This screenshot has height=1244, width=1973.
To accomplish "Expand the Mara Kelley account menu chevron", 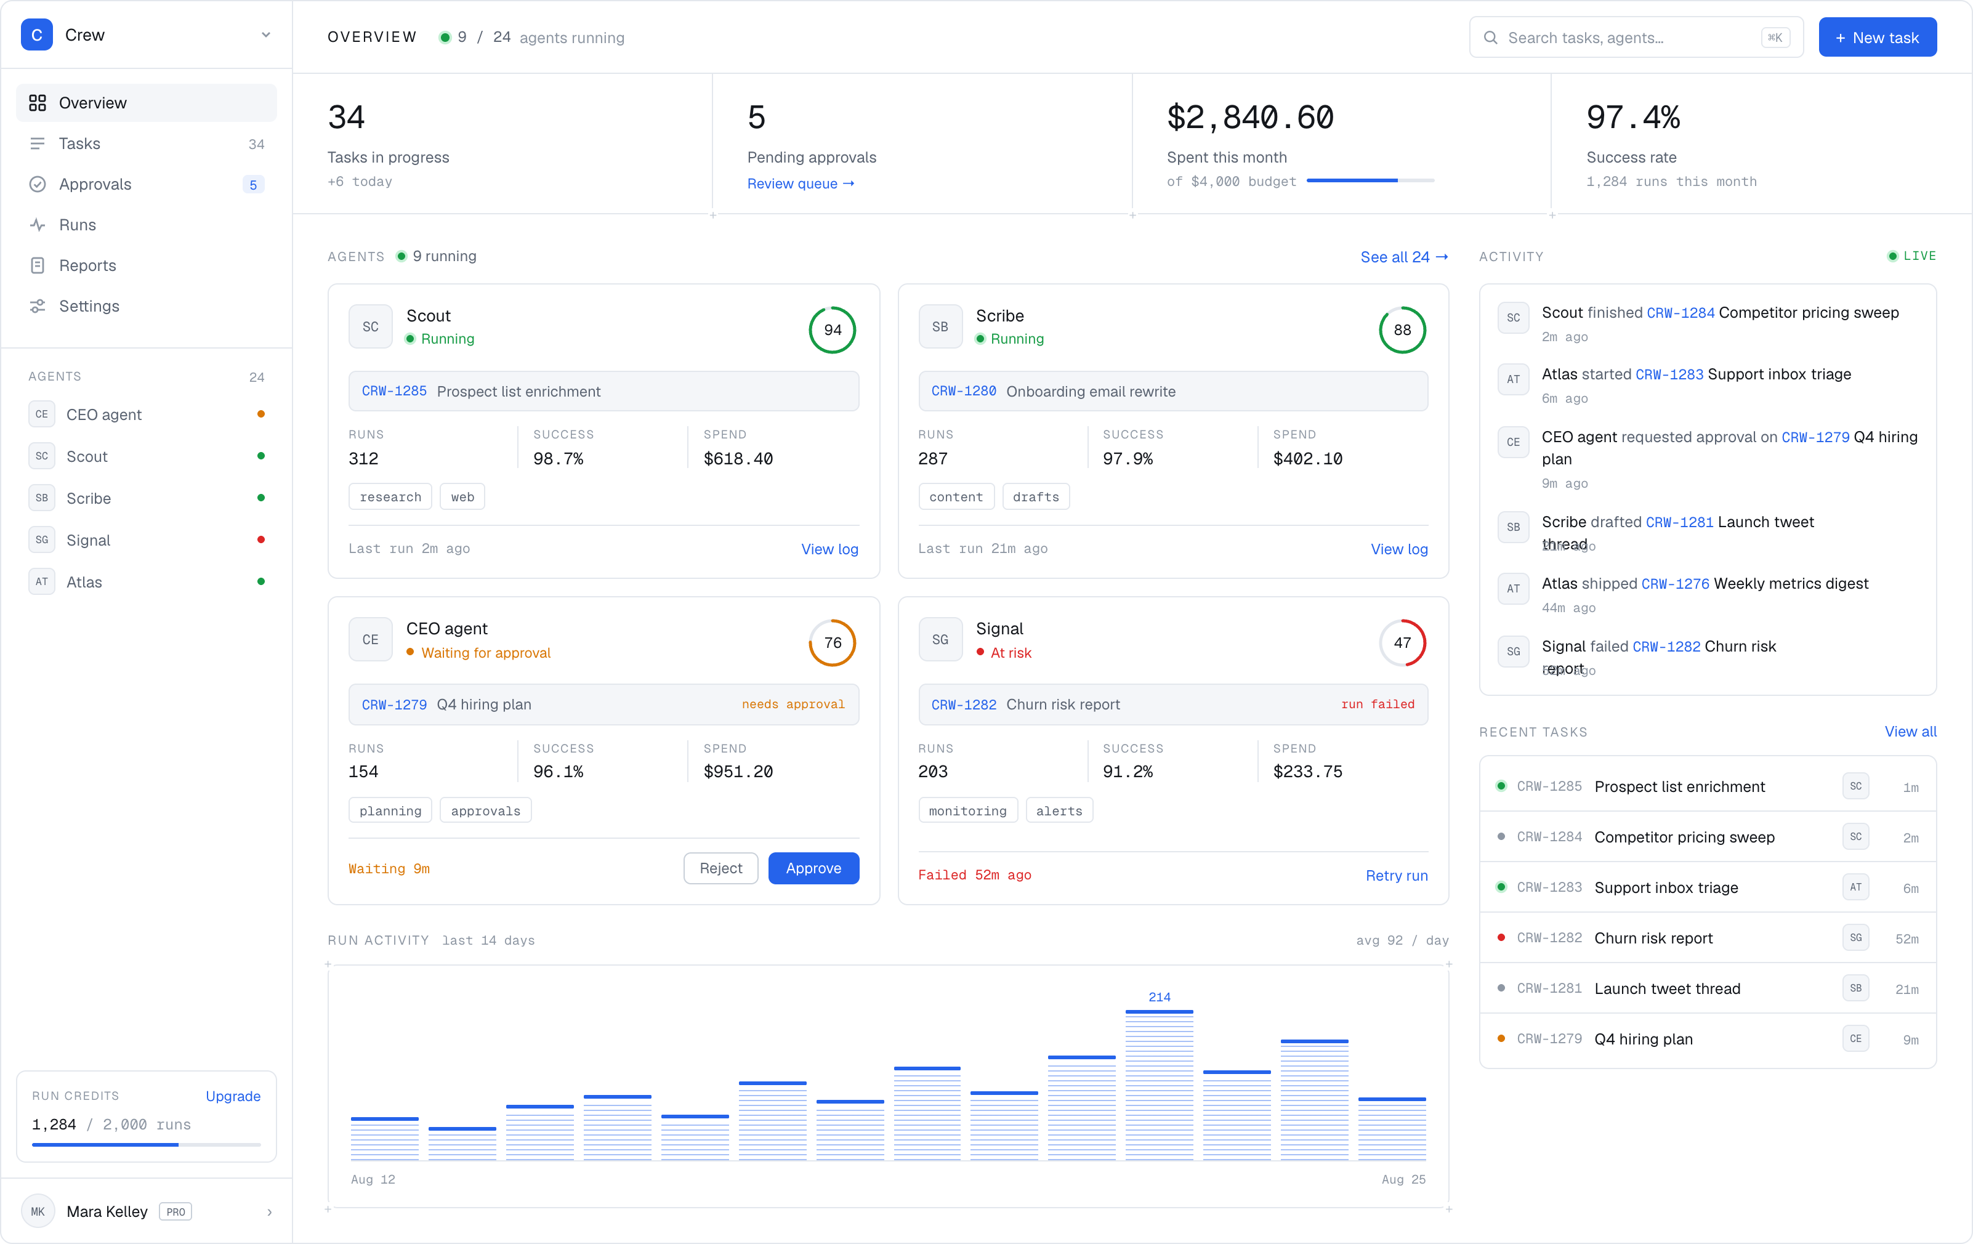I will [270, 1212].
